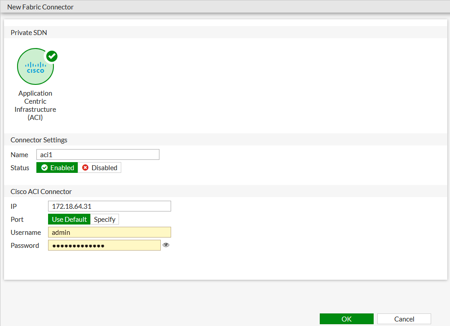450x326 pixels.
Task: Click the Name label
Action: pos(19,154)
